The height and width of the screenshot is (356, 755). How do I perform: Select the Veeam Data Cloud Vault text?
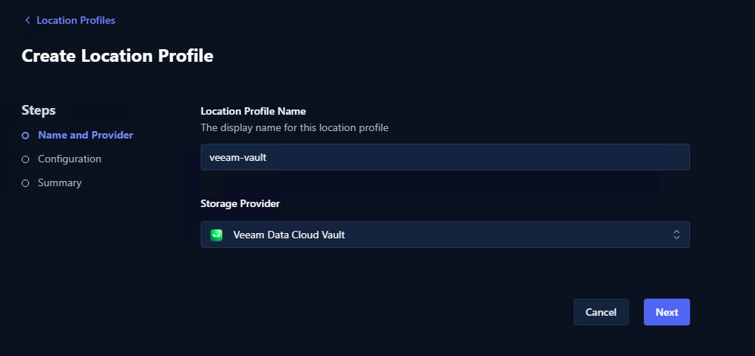[x=289, y=235]
